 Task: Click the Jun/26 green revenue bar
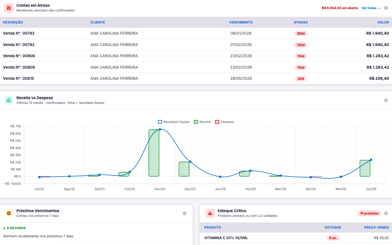coord(365,168)
